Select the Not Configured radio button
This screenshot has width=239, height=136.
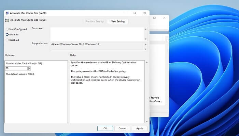point(7,29)
